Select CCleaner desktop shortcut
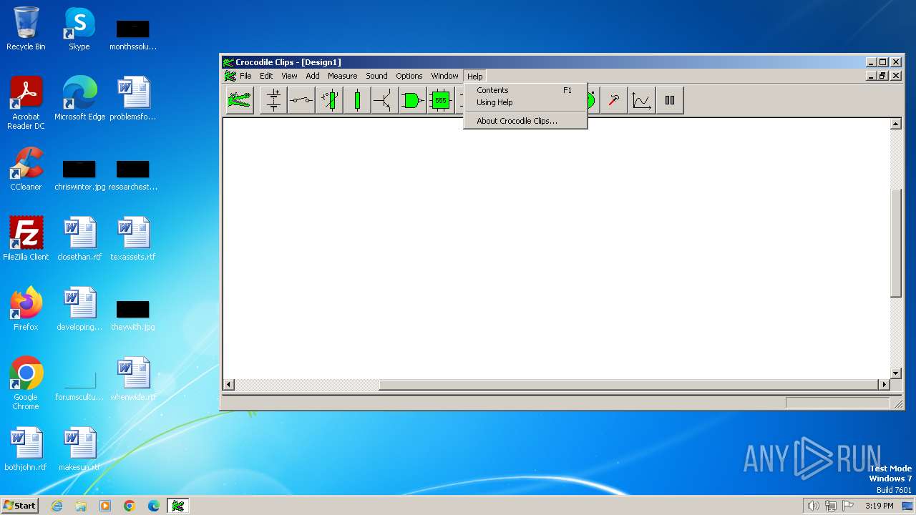This screenshot has width=916, height=515. (x=26, y=168)
